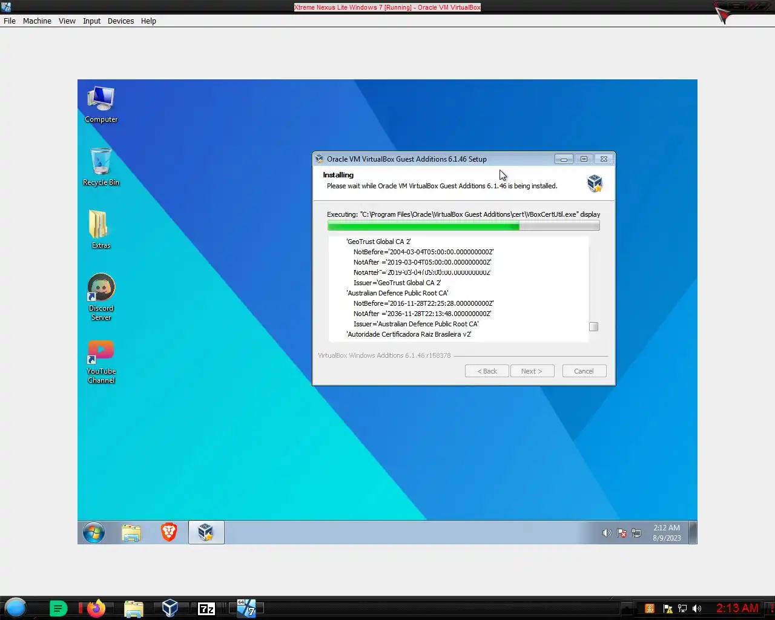
Task: Click the host tray flag icon
Action: coord(668,608)
